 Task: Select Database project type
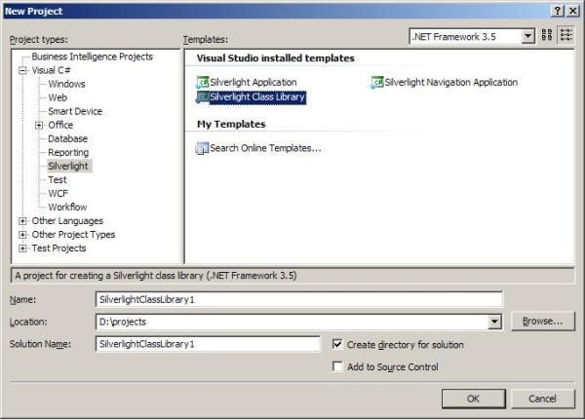pos(67,138)
